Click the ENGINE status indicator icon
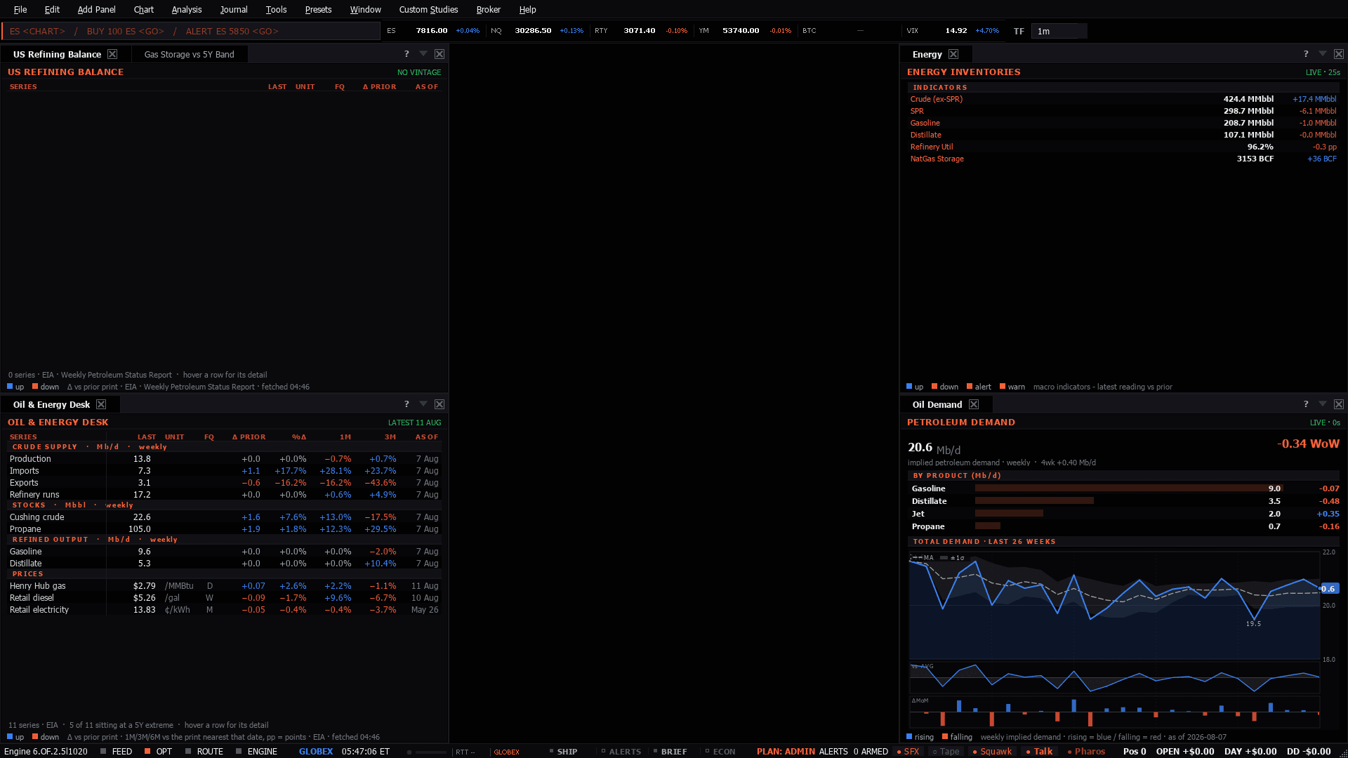The width and height of the screenshot is (1348, 758). (239, 752)
